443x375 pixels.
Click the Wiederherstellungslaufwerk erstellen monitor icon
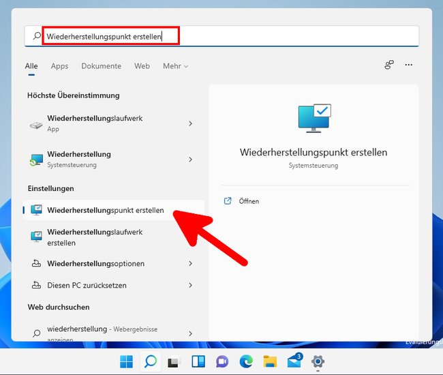pyautogui.click(x=36, y=237)
